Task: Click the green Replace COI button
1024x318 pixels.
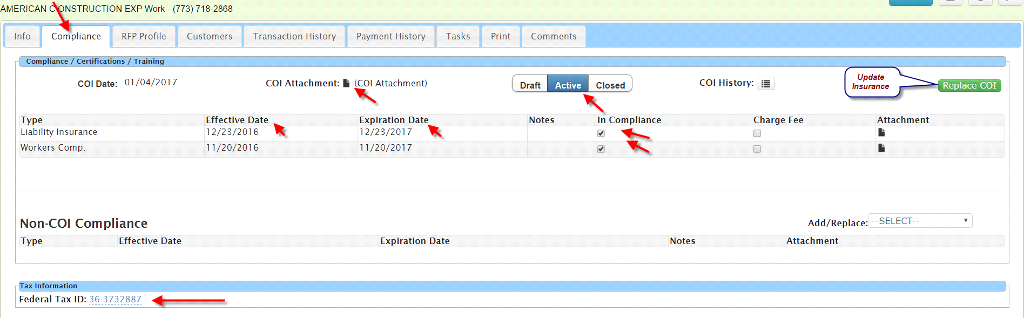Action: pos(969,85)
